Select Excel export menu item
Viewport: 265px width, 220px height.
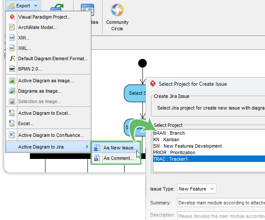(26, 123)
